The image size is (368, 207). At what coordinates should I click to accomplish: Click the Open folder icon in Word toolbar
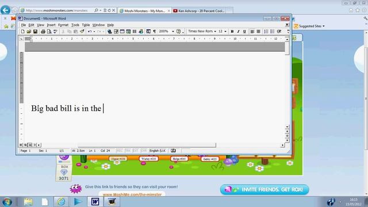(x=29, y=32)
